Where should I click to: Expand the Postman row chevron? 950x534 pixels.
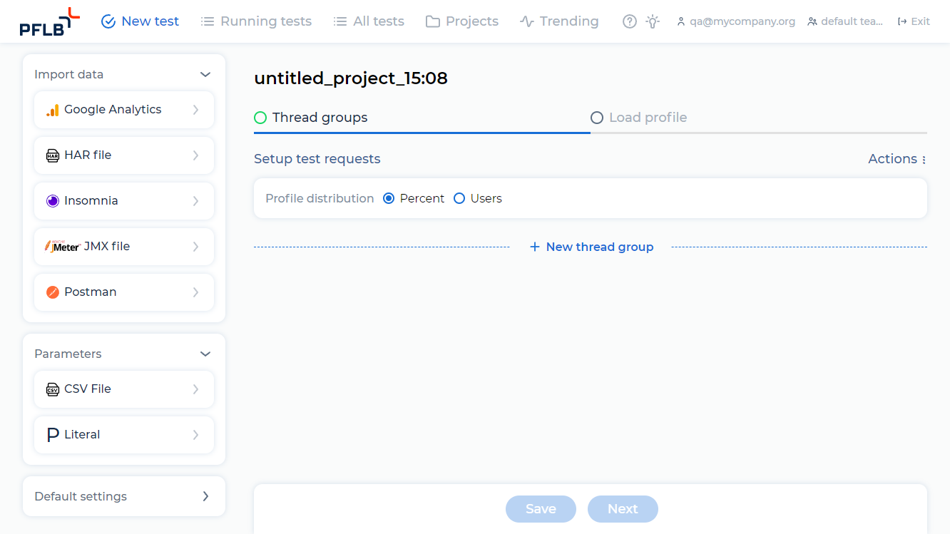coord(195,292)
